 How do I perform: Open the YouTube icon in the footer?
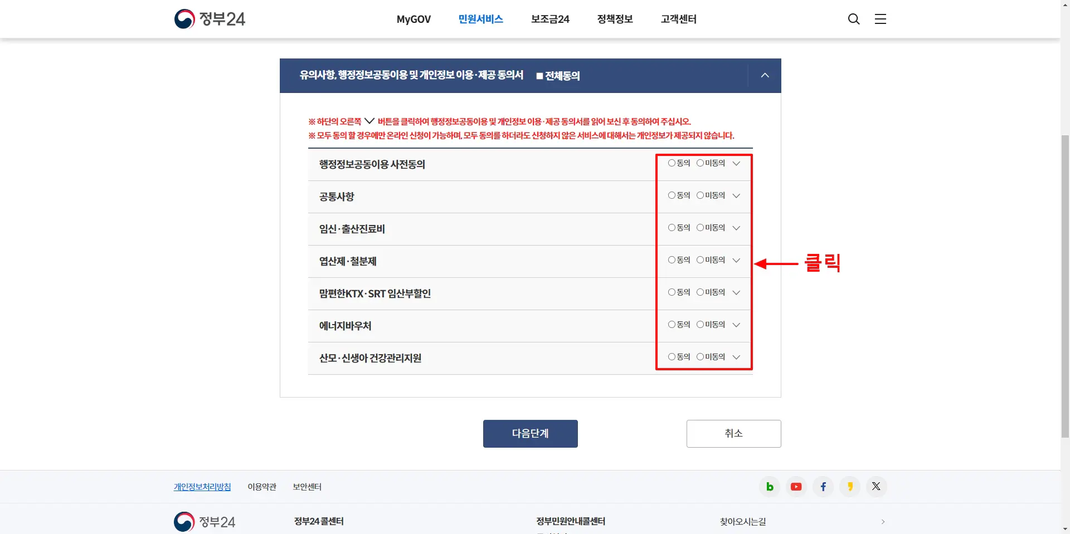(x=796, y=487)
